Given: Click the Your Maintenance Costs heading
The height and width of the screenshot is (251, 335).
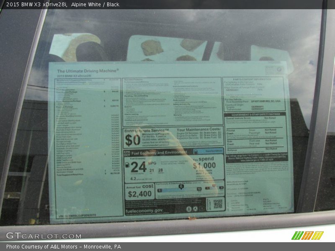Looking at the screenshot, I should pyautogui.click(x=198, y=130).
